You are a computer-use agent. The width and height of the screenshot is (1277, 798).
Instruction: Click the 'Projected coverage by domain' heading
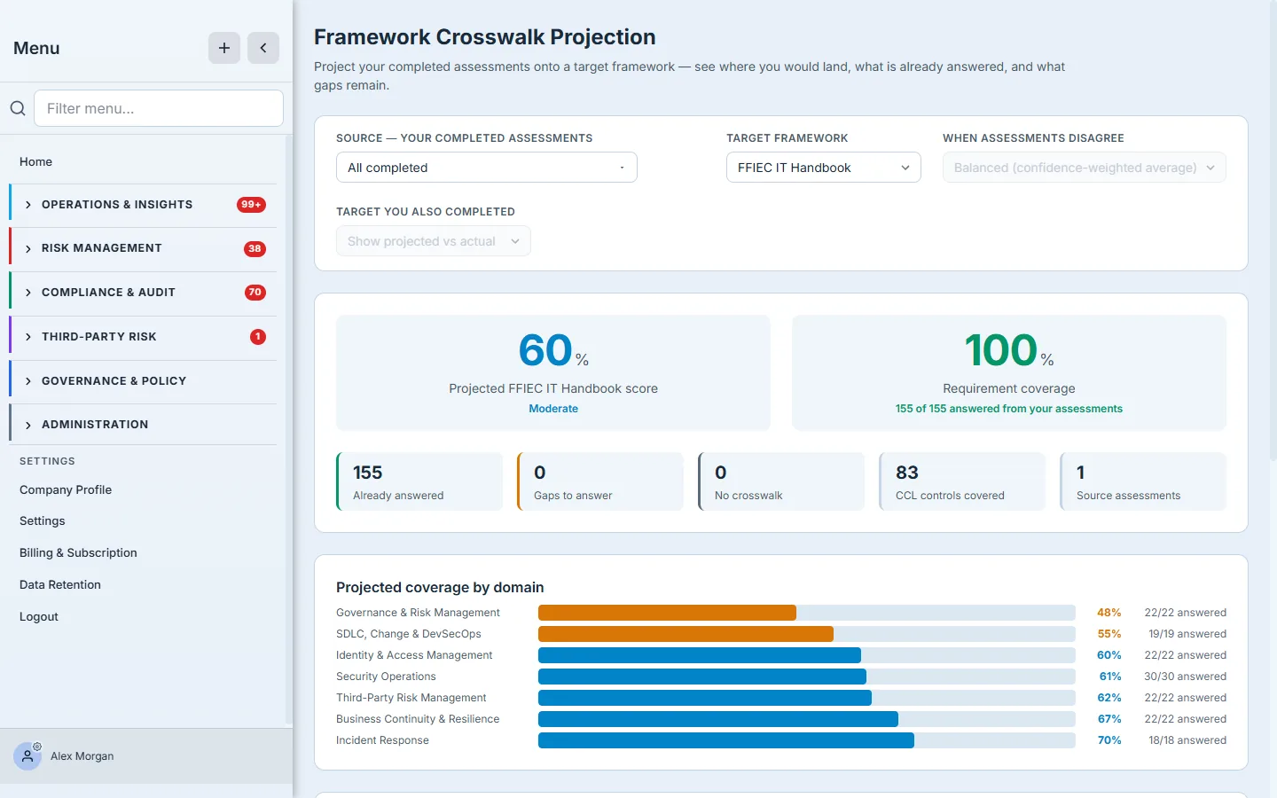[440, 587]
